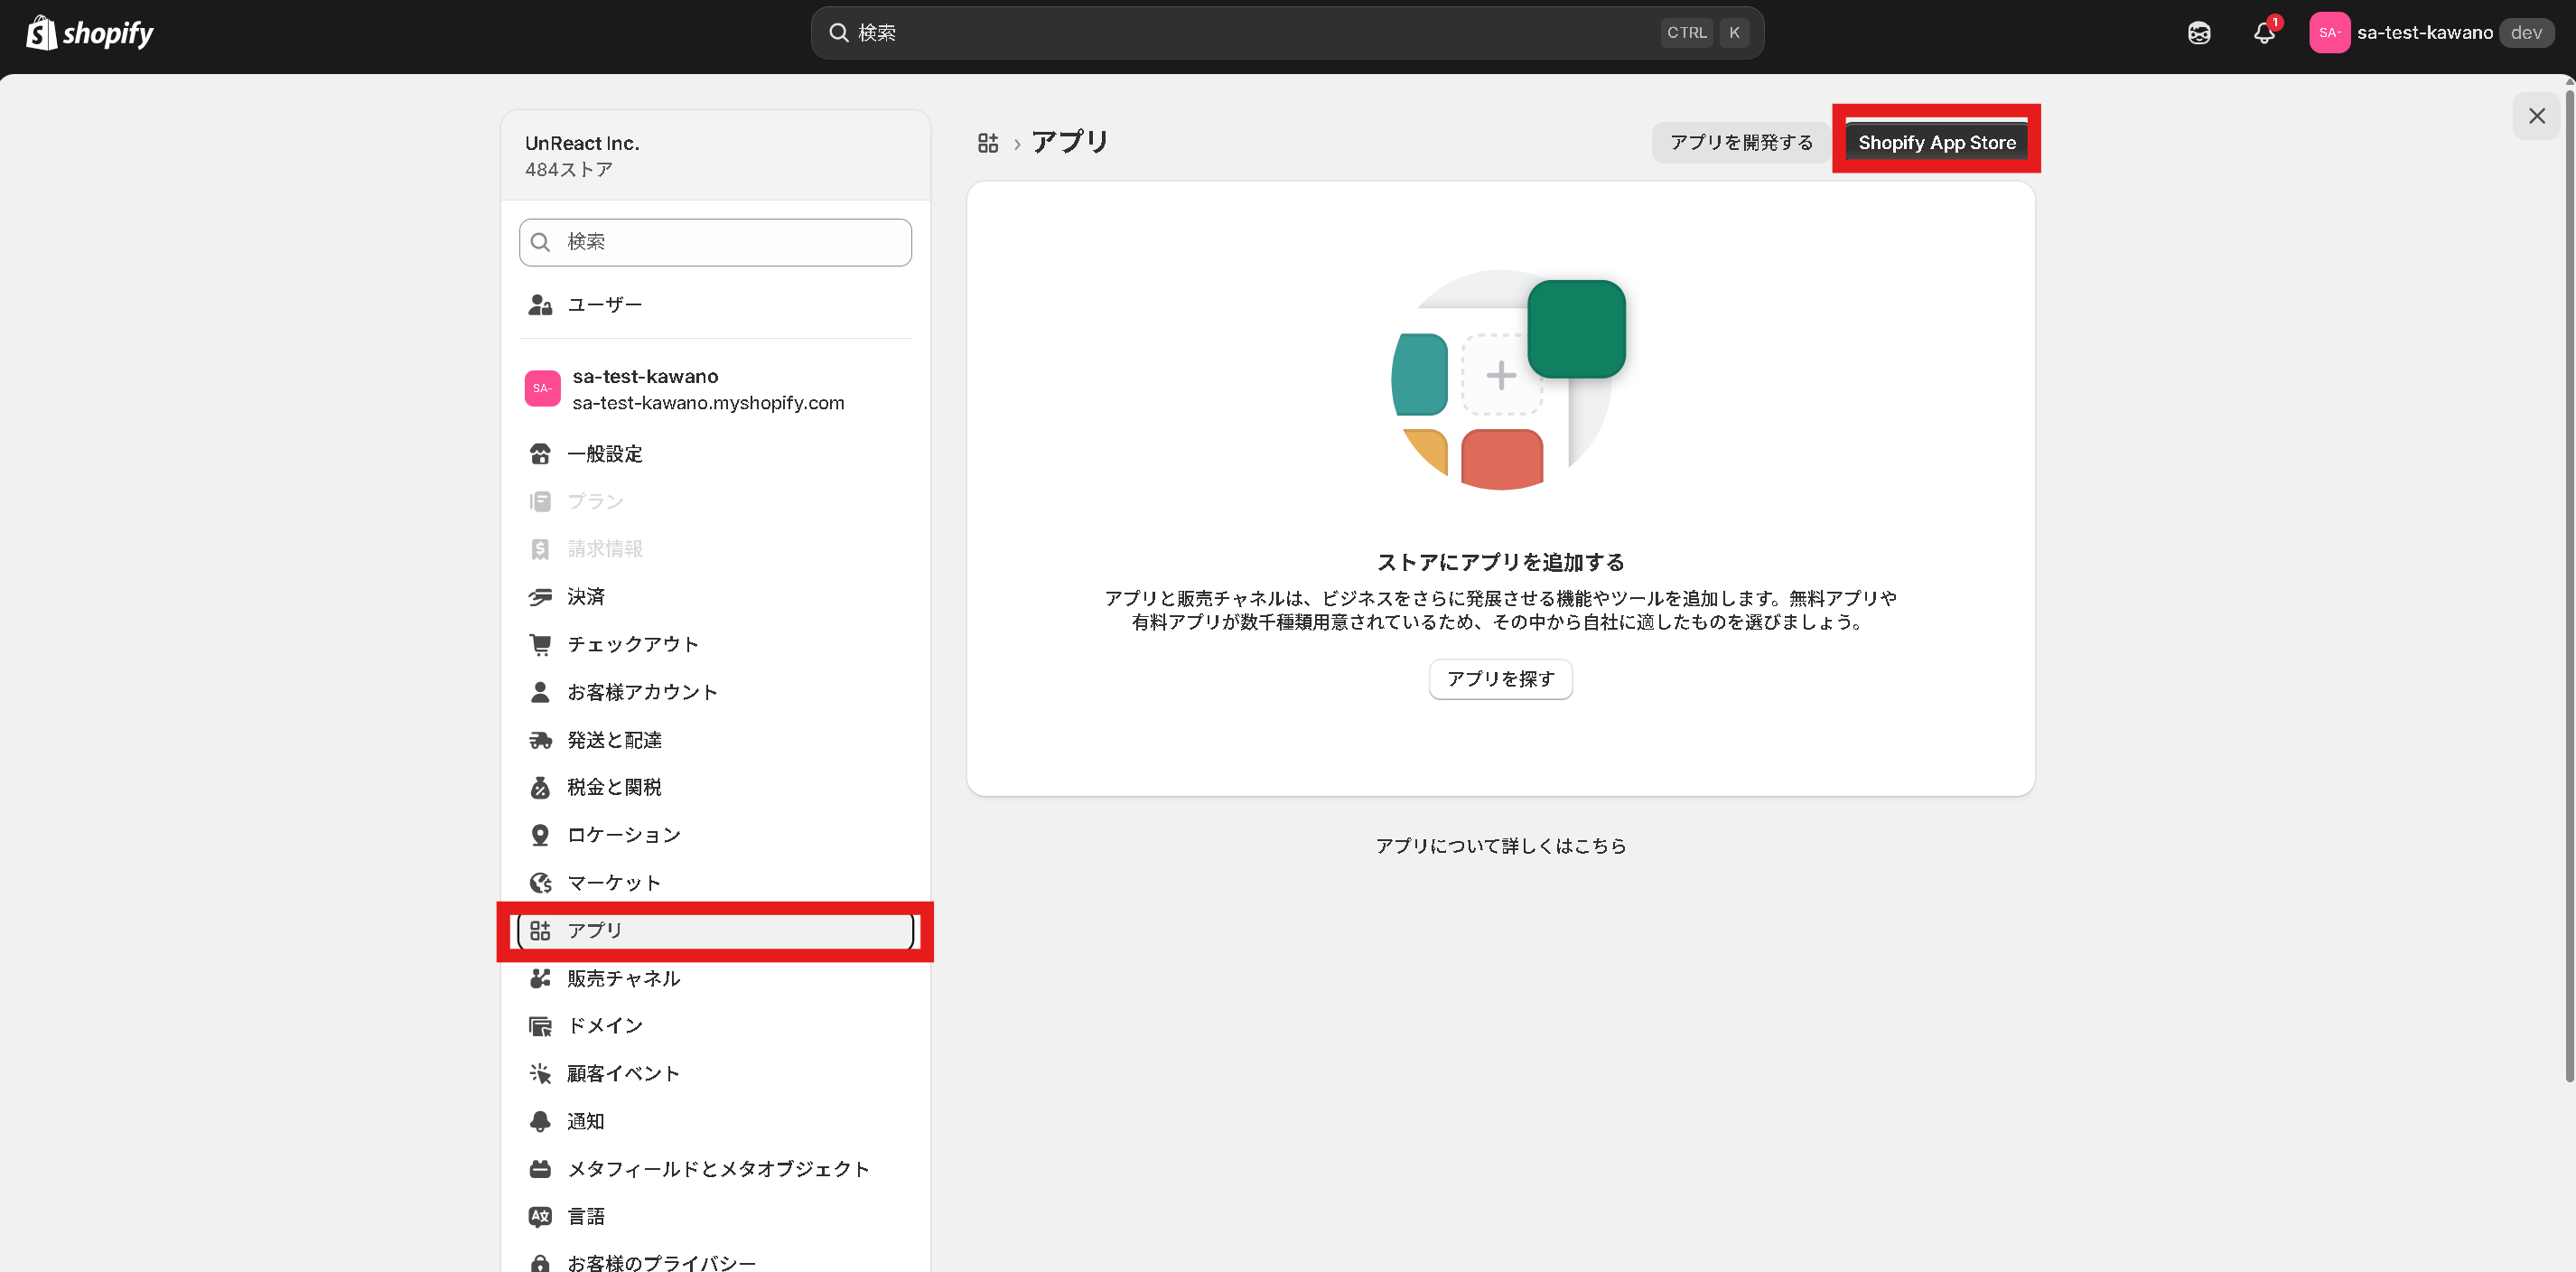Open 顧客イベント settings
The image size is (2576, 1272).
tap(715, 1073)
